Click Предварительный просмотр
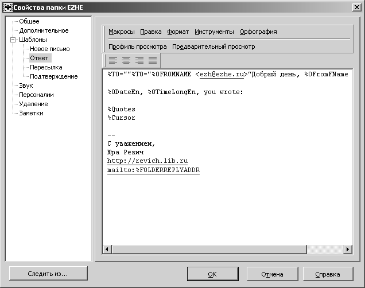Viewport: 365px width, 288px height. coord(213,46)
